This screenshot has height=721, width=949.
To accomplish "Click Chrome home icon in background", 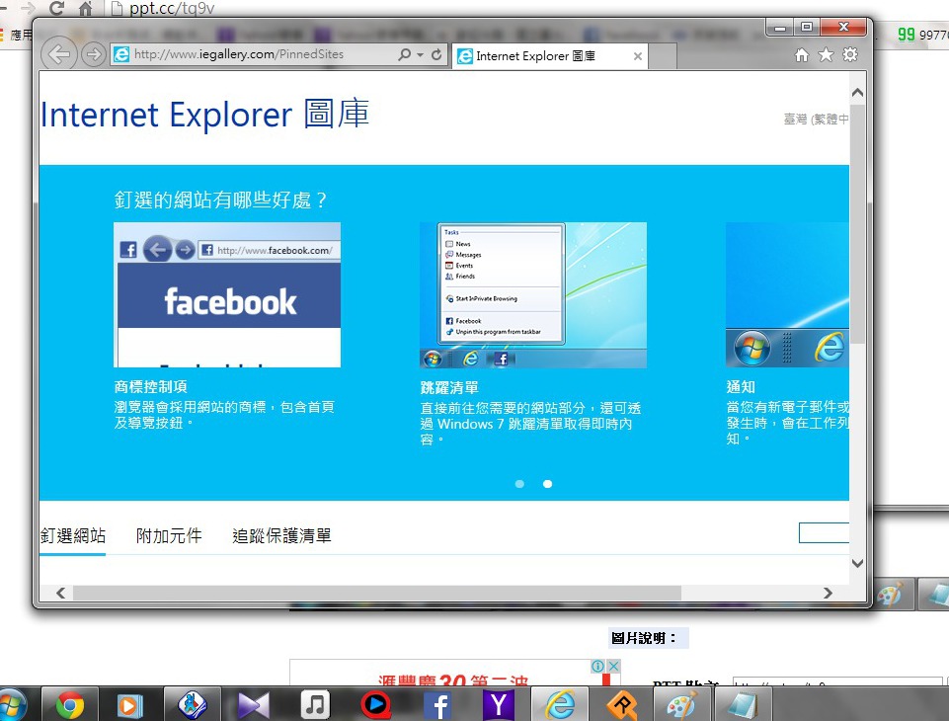I will pyautogui.click(x=85, y=9).
